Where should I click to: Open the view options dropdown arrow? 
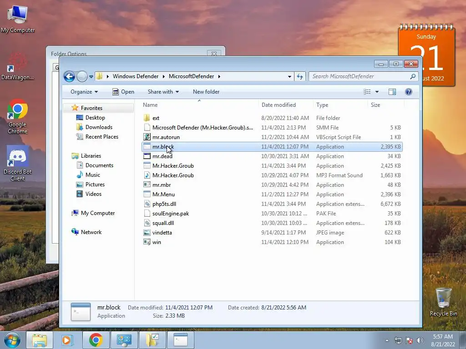(377, 92)
